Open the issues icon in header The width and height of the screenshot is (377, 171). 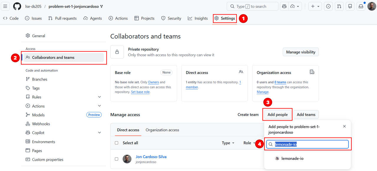tap(328, 6)
